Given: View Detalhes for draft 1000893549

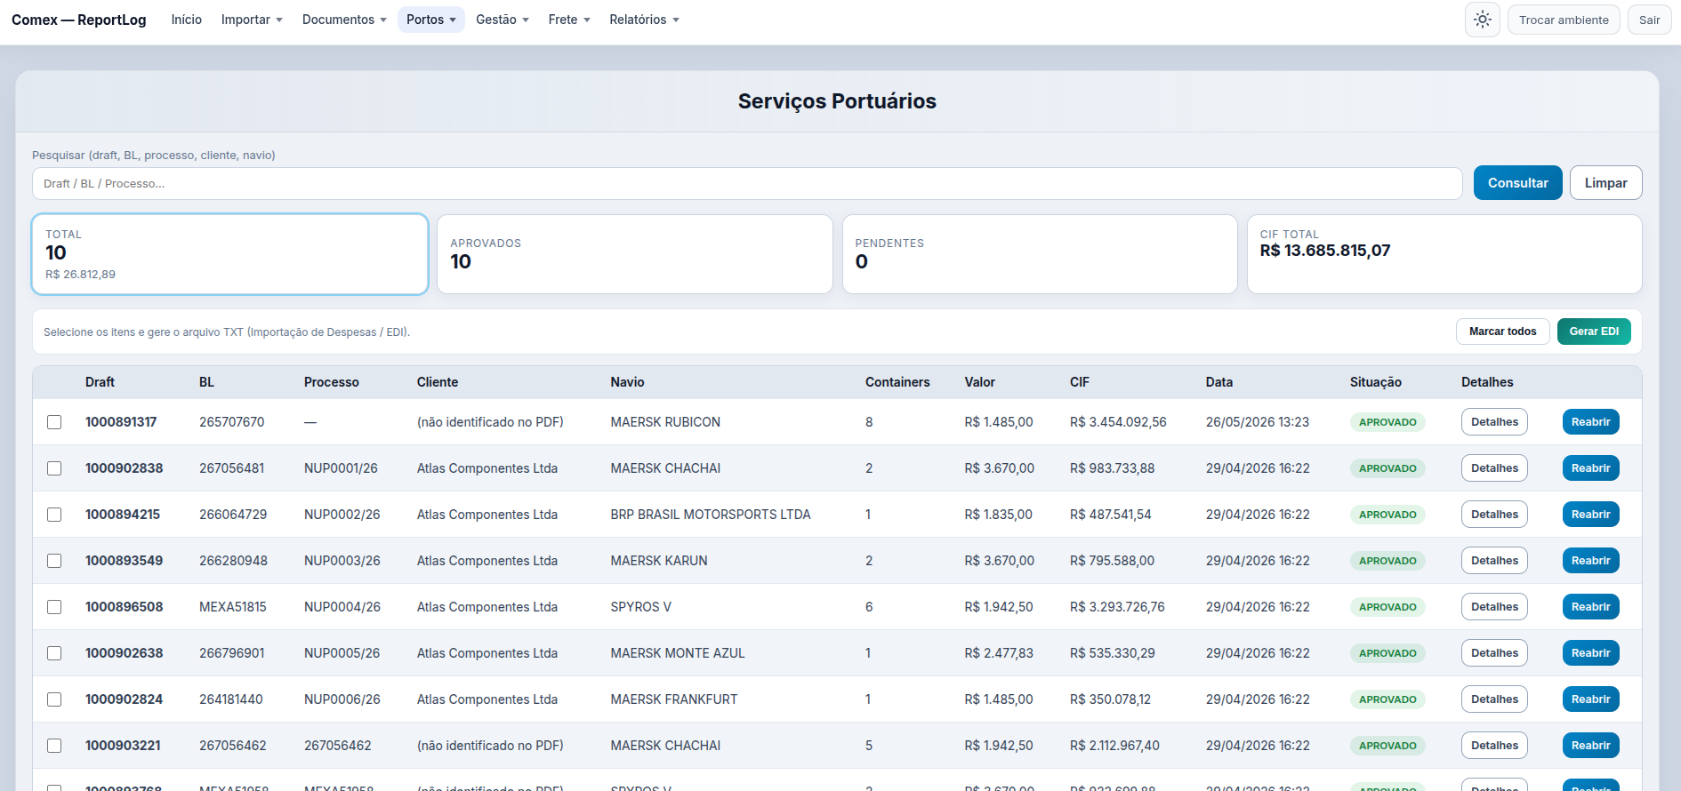Looking at the screenshot, I should (x=1494, y=561).
